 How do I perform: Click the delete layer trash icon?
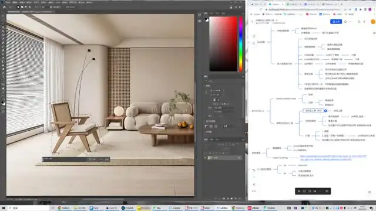(x=240, y=199)
